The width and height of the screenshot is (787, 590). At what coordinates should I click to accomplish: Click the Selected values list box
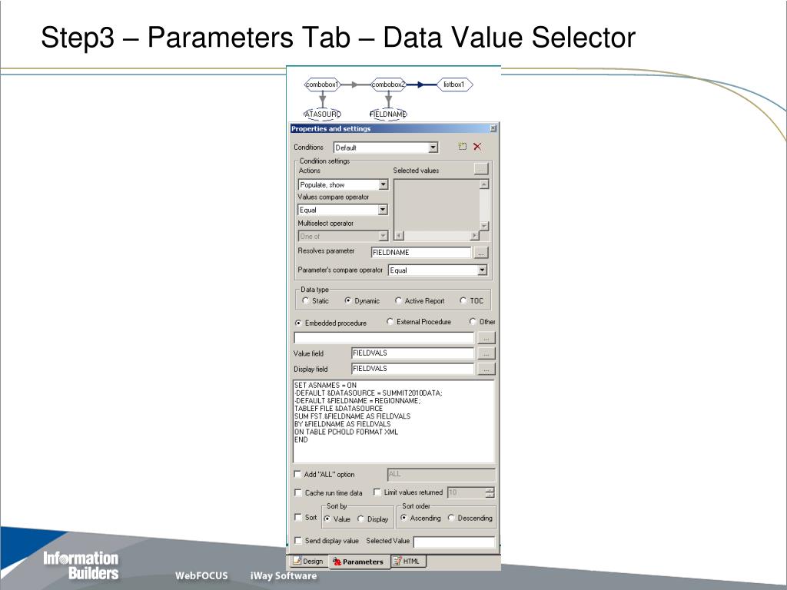point(437,204)
